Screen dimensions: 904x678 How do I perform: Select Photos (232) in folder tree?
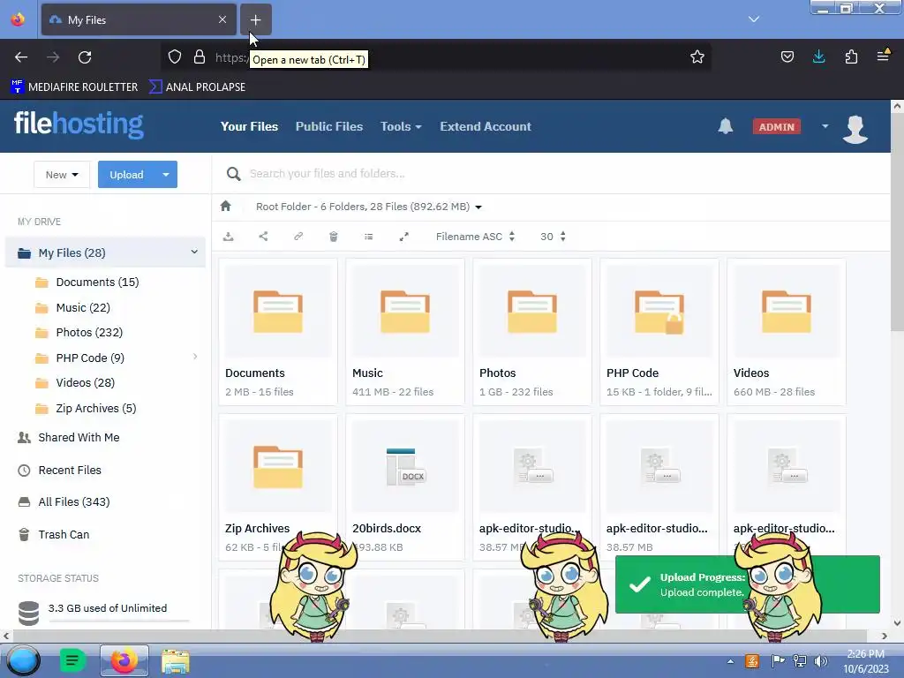point(89,333)
